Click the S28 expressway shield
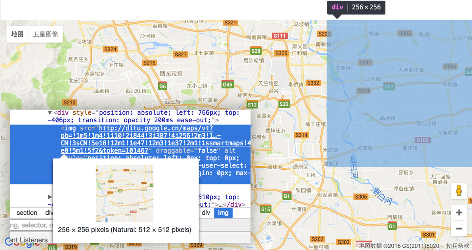Screen dimensions: 472x250 256,51
